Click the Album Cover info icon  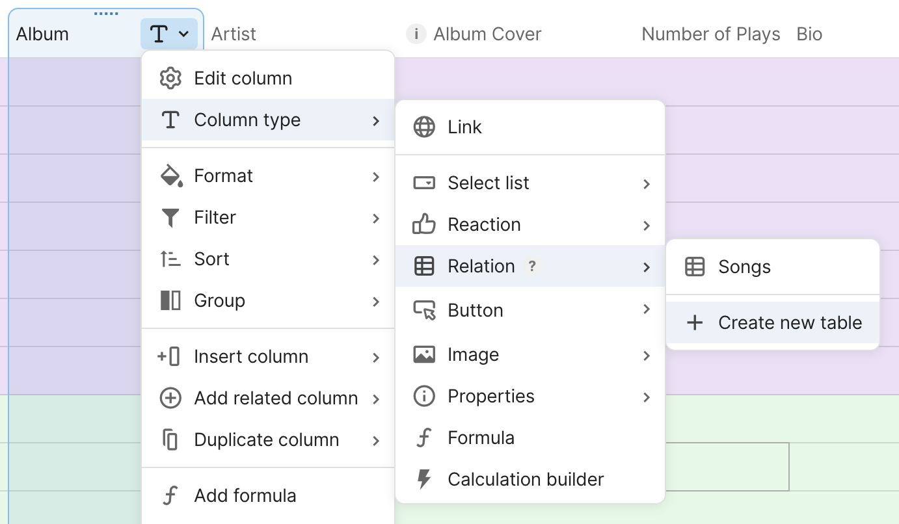(x=416, y=34)
